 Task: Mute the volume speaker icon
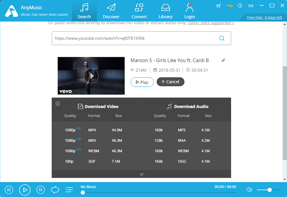[249, 190]
